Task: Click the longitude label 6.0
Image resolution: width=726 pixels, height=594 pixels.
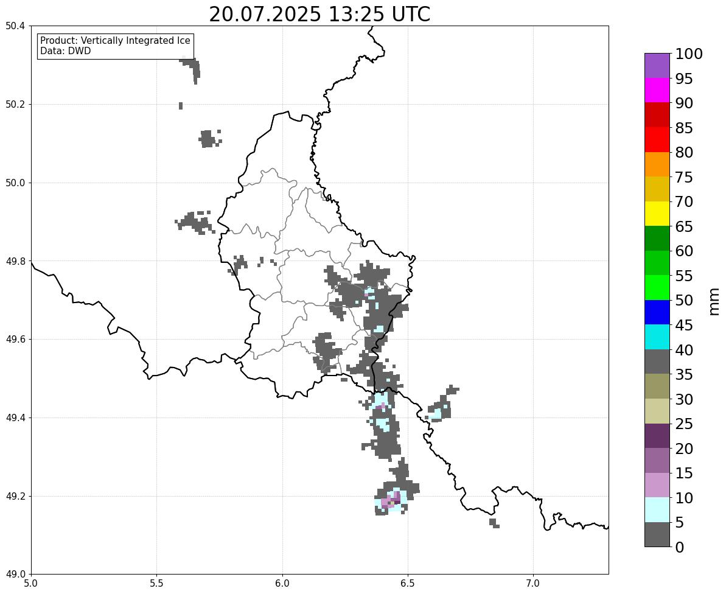Action: 282,584
